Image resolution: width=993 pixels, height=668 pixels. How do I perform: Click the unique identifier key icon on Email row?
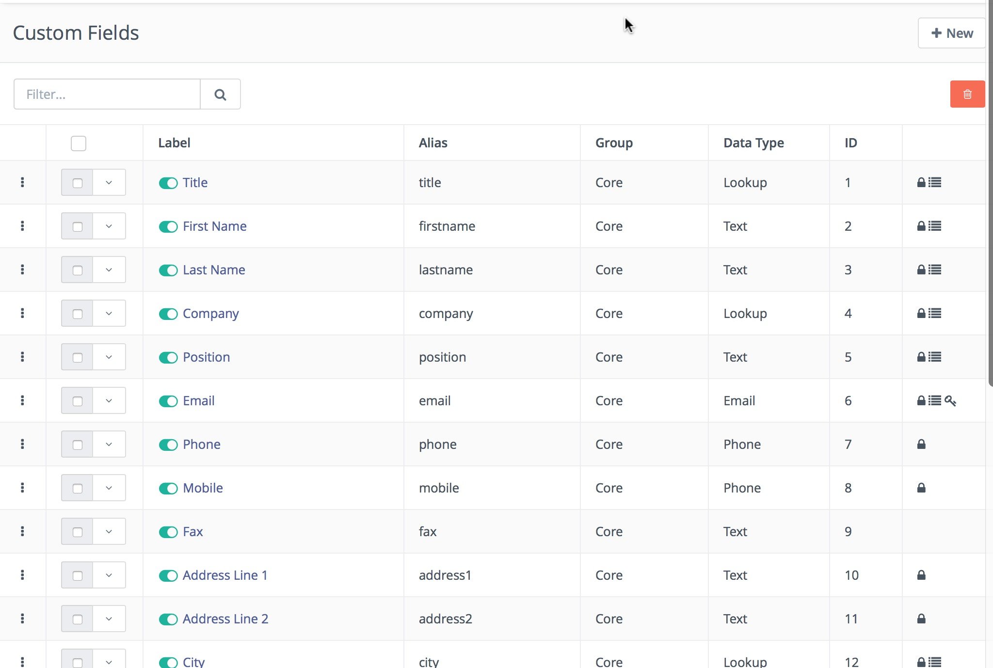tap(951, 401)
